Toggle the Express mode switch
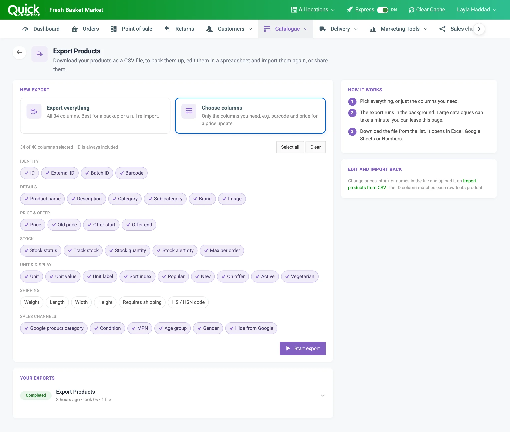Screen dimensions: 510x432 (383, 10)
